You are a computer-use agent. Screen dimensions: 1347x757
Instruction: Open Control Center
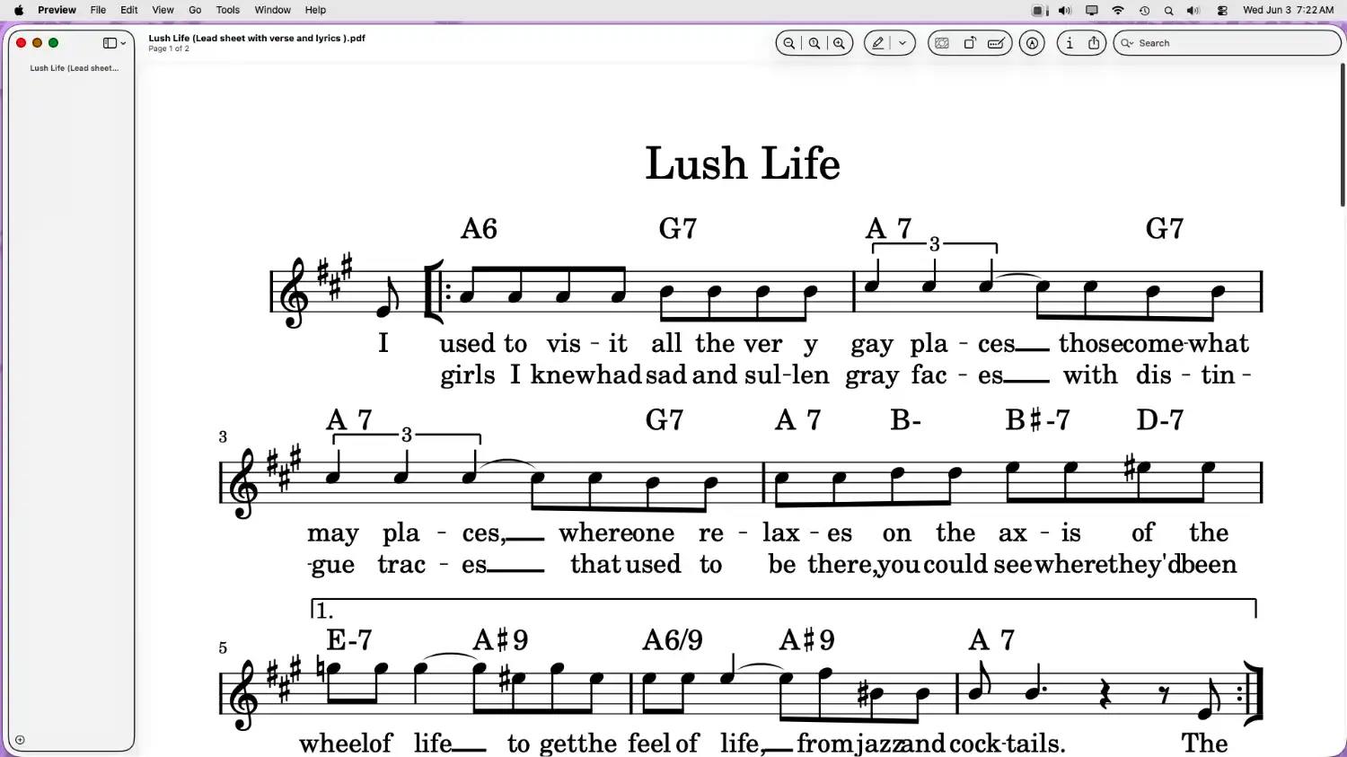point(1222,11)
